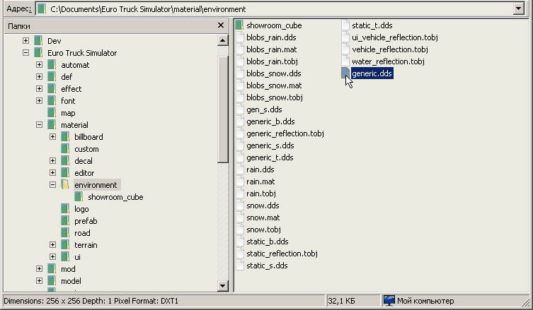Click the road folder icon
This screenshot has height=310, width=533.
[x=65, y=232]
